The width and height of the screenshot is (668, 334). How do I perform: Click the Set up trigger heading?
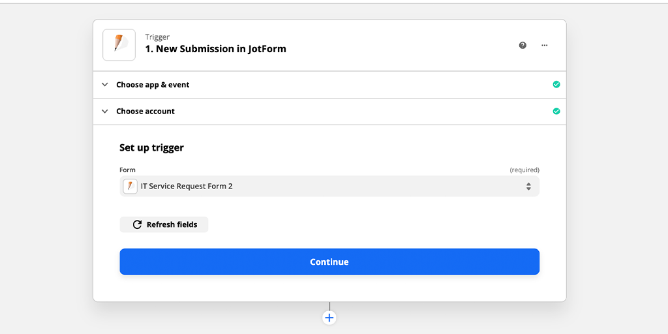pyautogui.click(x=151, y=148)
